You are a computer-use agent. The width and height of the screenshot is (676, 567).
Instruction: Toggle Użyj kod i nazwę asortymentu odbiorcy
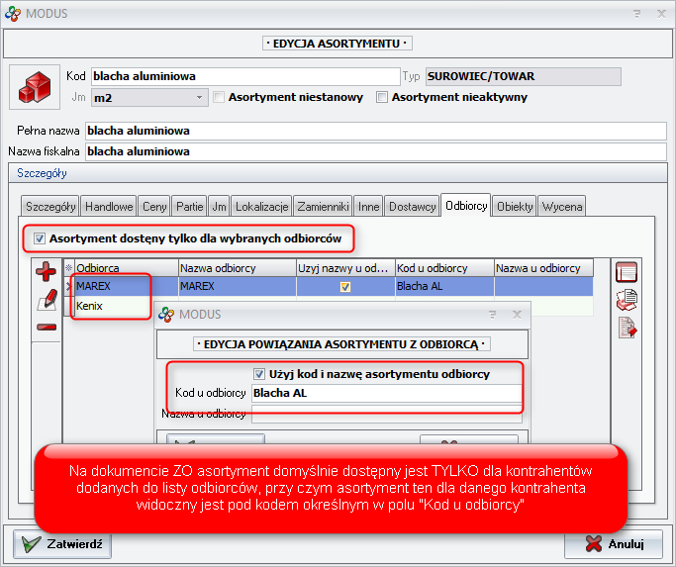tap(259, 374)
